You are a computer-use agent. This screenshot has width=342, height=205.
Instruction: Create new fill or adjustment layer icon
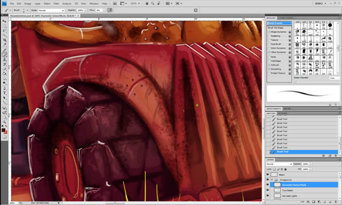319,202
